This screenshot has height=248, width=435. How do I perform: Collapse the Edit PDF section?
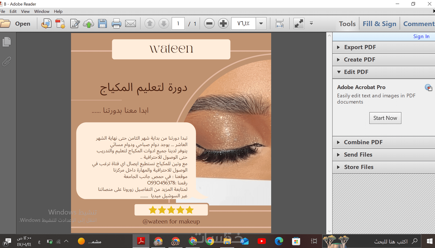[384, 72]
